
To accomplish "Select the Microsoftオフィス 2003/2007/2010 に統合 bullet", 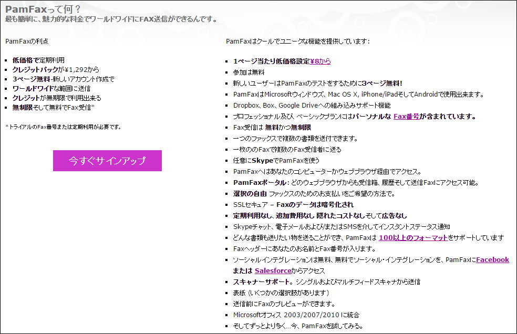I will pyautogui.click(x=296, y=315).
